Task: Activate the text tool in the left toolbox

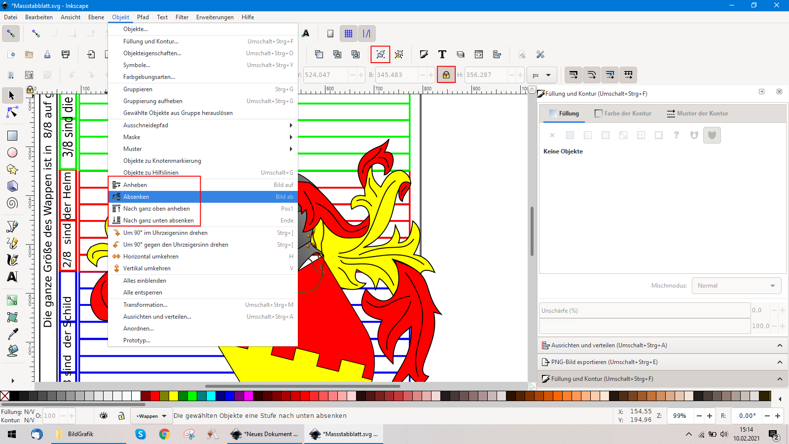Action: click(x=12, y=277)
